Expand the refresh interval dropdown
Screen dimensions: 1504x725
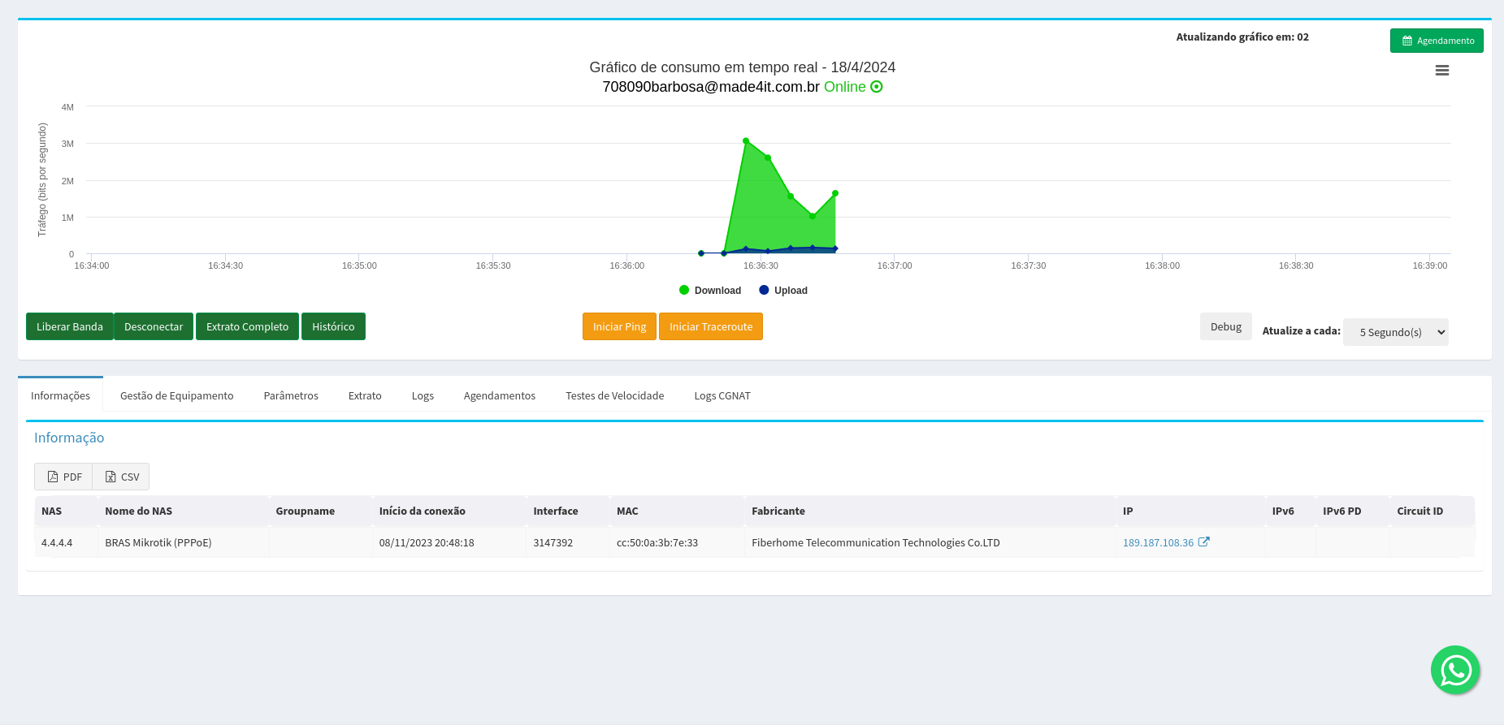(x=1395, y=332)
